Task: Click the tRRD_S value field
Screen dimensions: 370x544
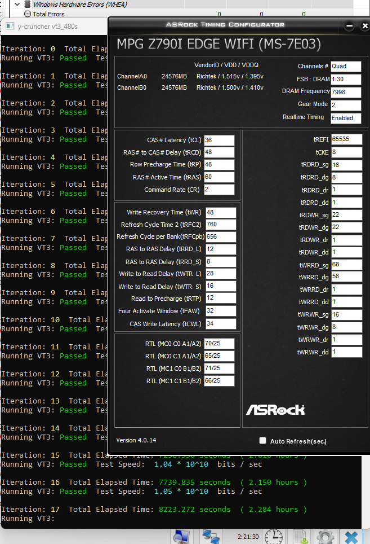Action: [x=221, y=262]
